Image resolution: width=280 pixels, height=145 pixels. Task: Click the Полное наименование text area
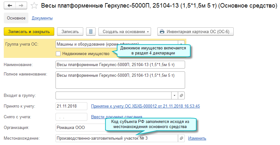tap(120, 80)
